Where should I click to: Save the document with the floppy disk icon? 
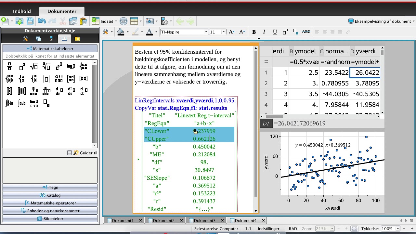tap(30, 21)
